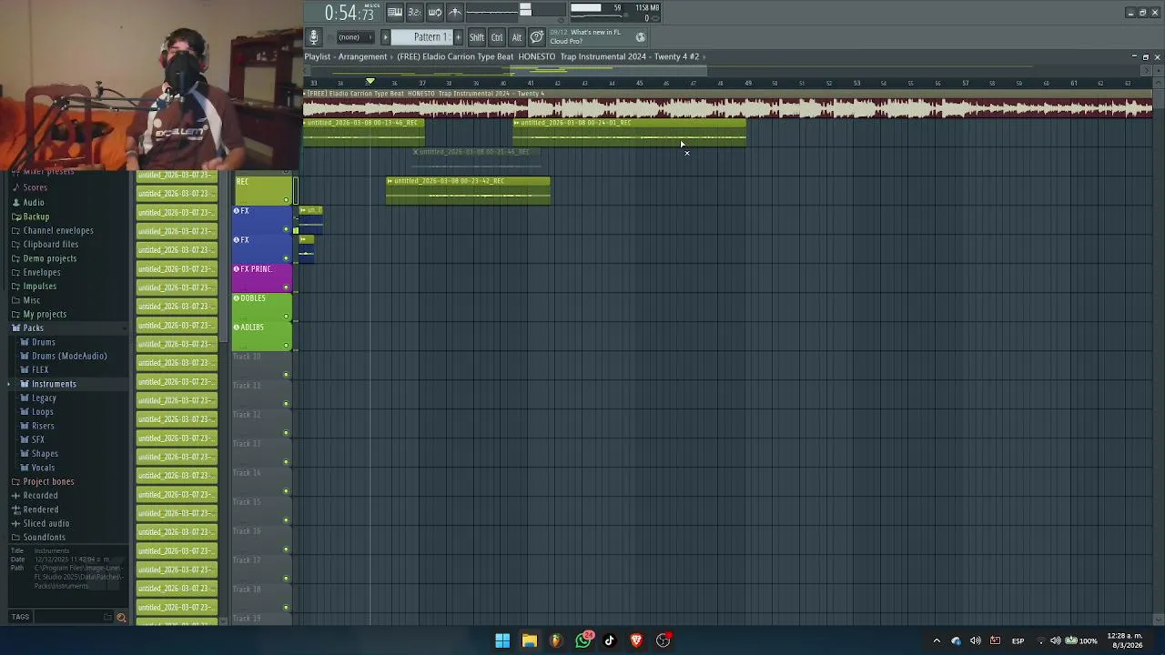Open the (none) preset dropdown

pyautogui.click(x=354, y=37)
